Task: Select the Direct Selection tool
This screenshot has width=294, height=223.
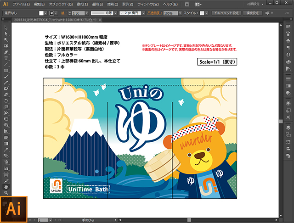Action: pyautogui.click(x=6, y=33)
